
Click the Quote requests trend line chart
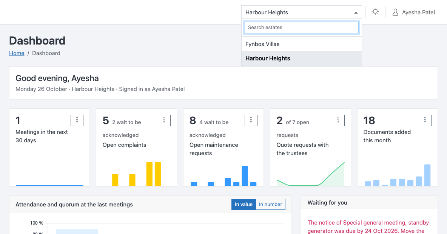(310, 174)
